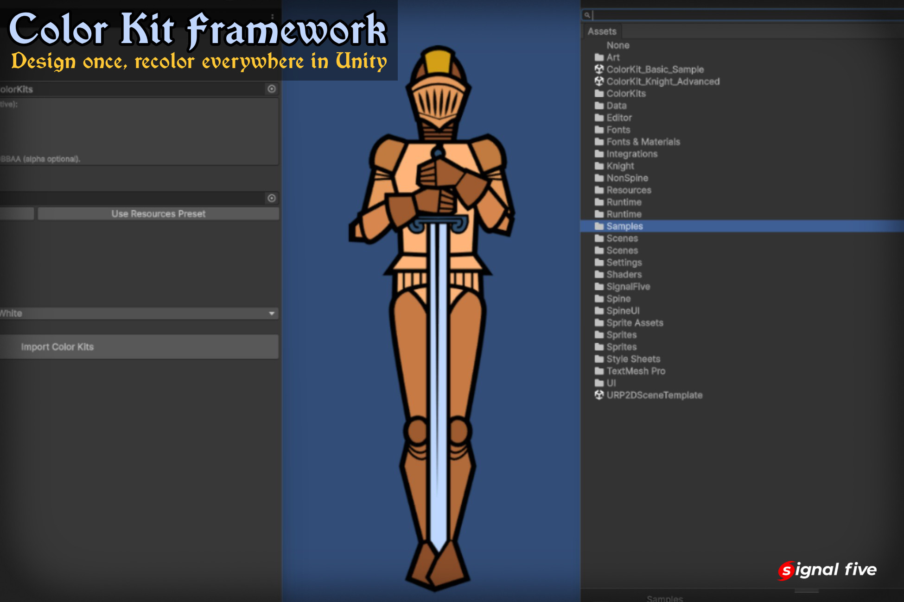Click the Use Resources Preset button
The height and width of the screenshot is (602, 904).
pos(158,213)
